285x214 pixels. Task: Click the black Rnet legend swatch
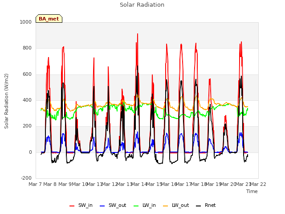199,206
